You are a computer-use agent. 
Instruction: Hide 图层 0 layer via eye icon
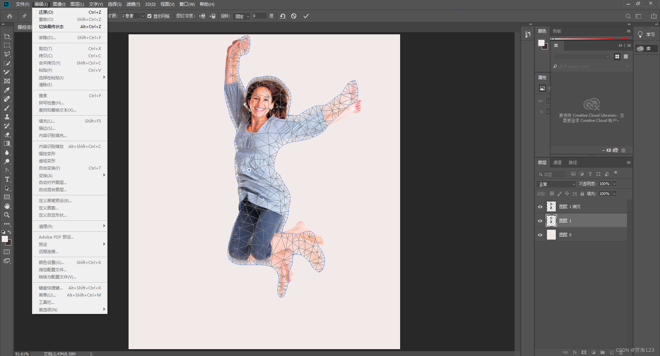540,235
